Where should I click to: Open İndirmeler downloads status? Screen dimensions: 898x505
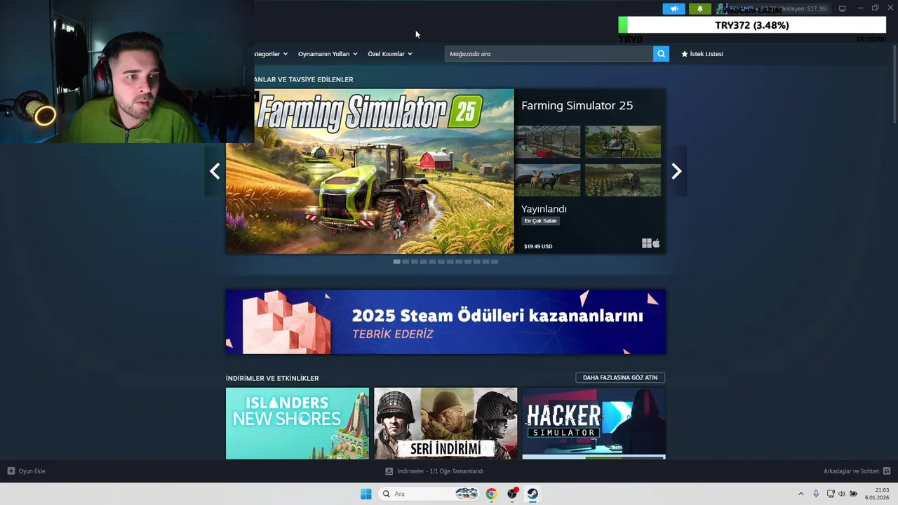click(440, 471)
